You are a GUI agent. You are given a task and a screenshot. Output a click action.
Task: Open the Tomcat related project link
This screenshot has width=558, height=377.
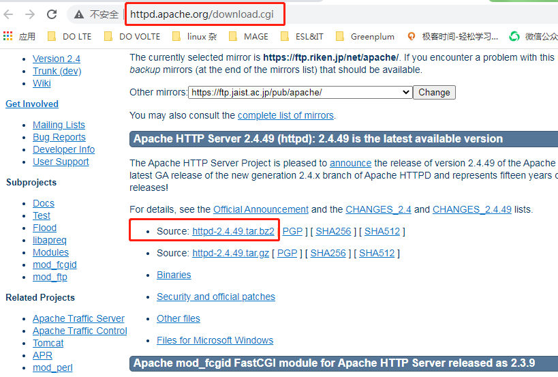click(48, 343)
